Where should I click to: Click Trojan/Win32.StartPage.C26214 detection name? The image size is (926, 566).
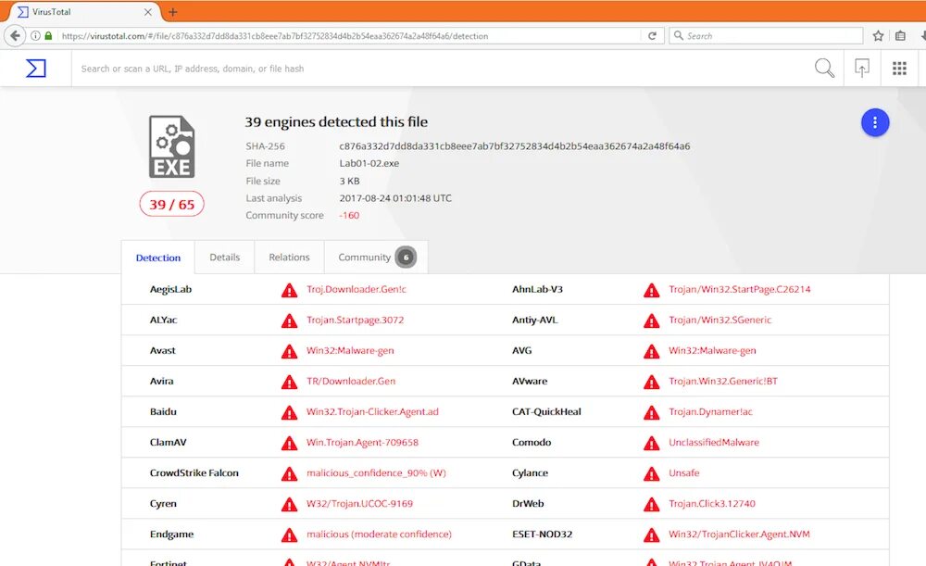(739, 289)
